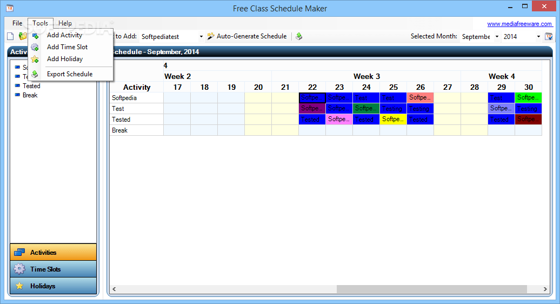Click the blue icon beside Tested in list

17,85
